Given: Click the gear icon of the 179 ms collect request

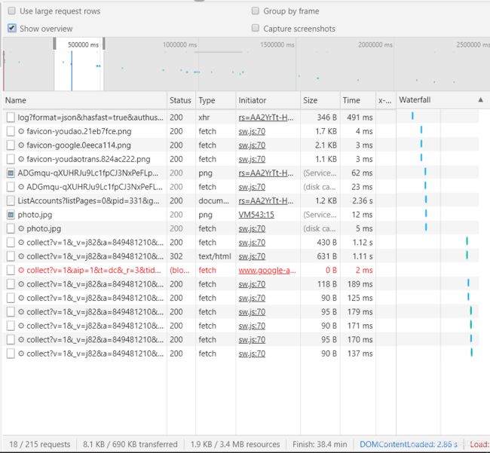Looking at the screenshot, I should (21, 312).
